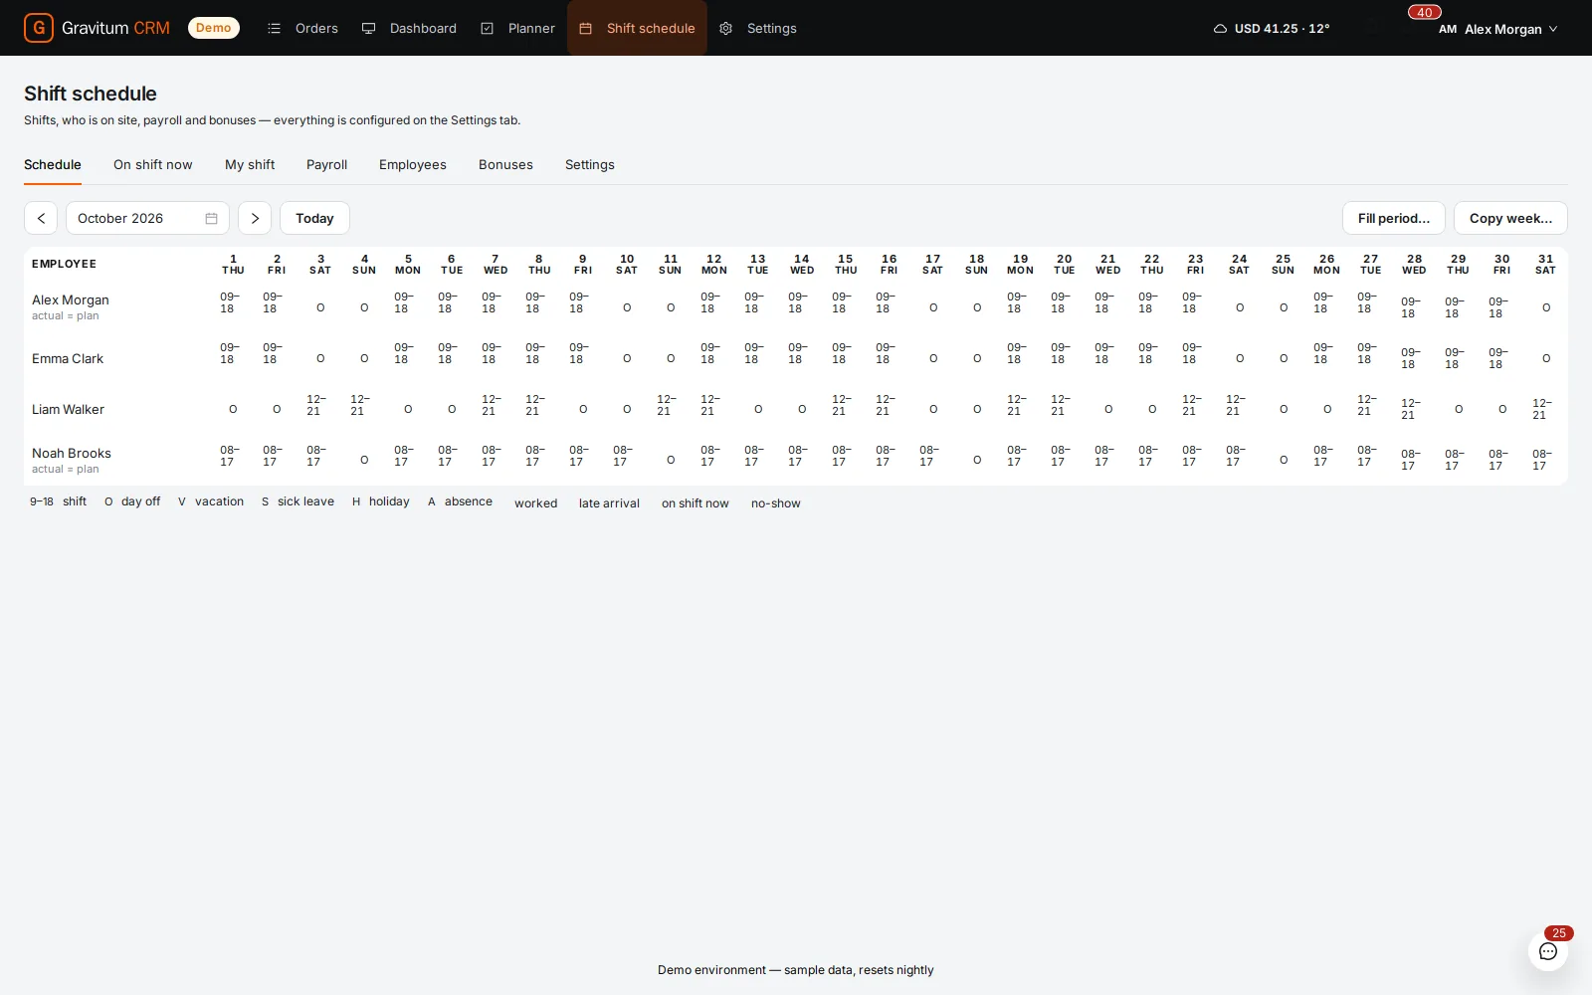Open the Payroll tab
Viewport: 1592px width, 995px height.
pyautogui.click(x=326, y=165)
